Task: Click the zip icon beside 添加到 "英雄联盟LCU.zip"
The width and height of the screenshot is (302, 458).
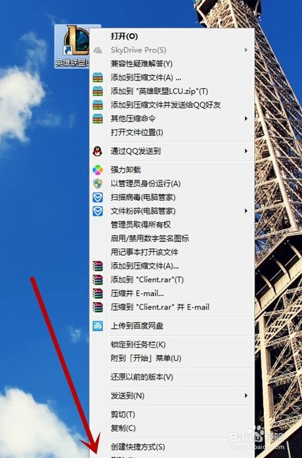Action: click(97, 92)
